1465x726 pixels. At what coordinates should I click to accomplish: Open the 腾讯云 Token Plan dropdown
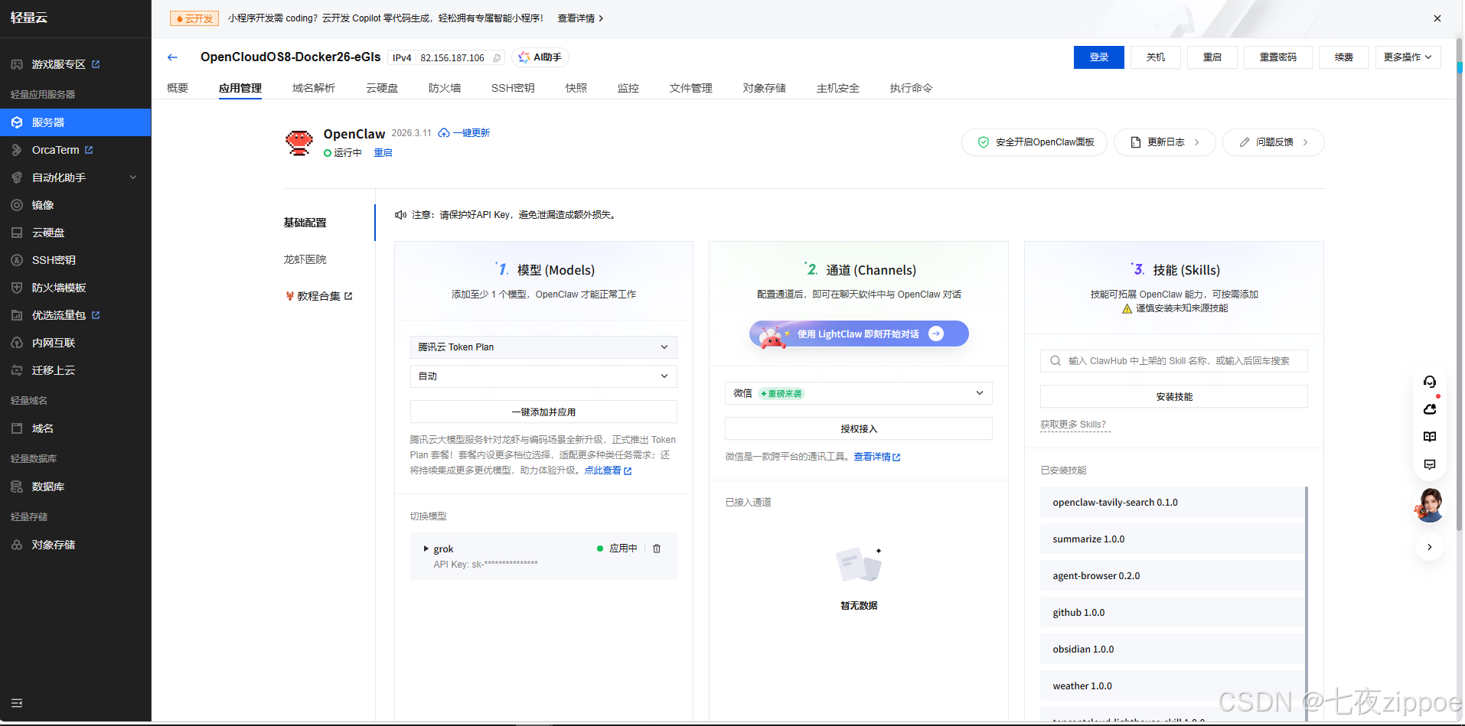[543, 347]
